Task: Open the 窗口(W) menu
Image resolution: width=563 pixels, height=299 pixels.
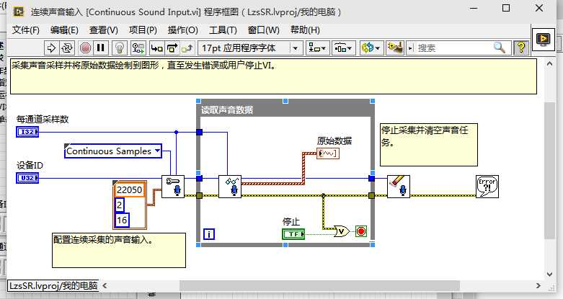Action: [x=264, y=30]
